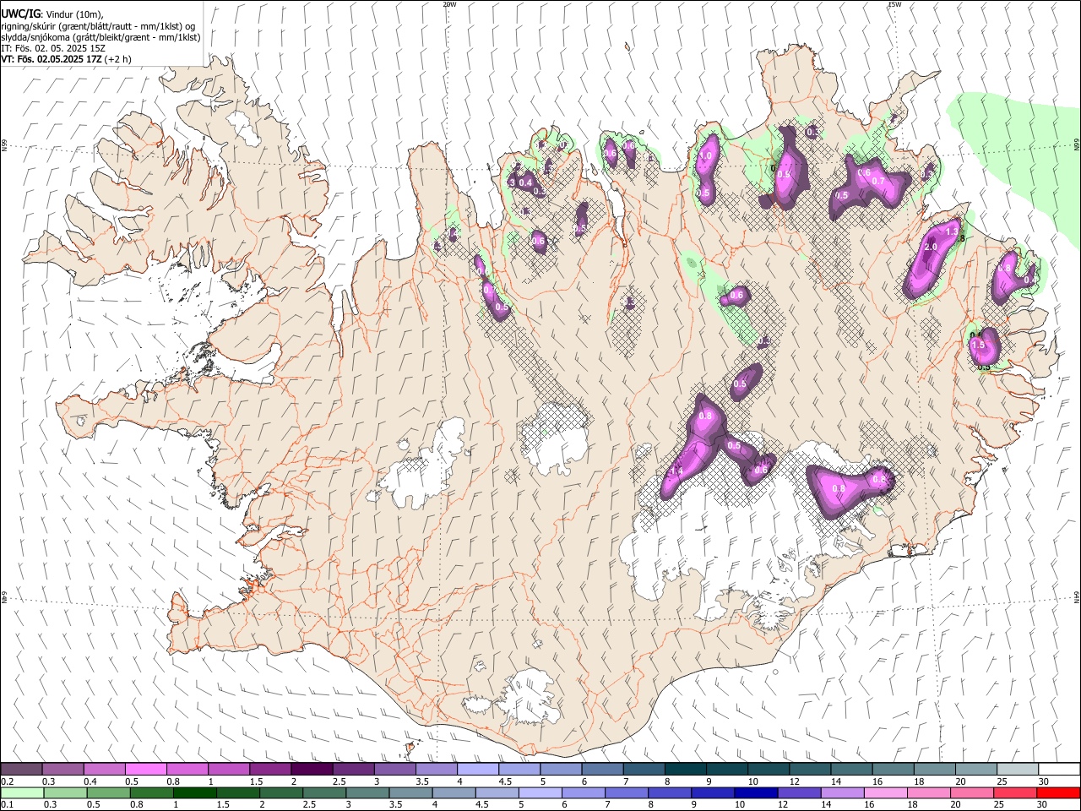Pick the 3 swatch in the lower rain scale

[x=367, y=792]
